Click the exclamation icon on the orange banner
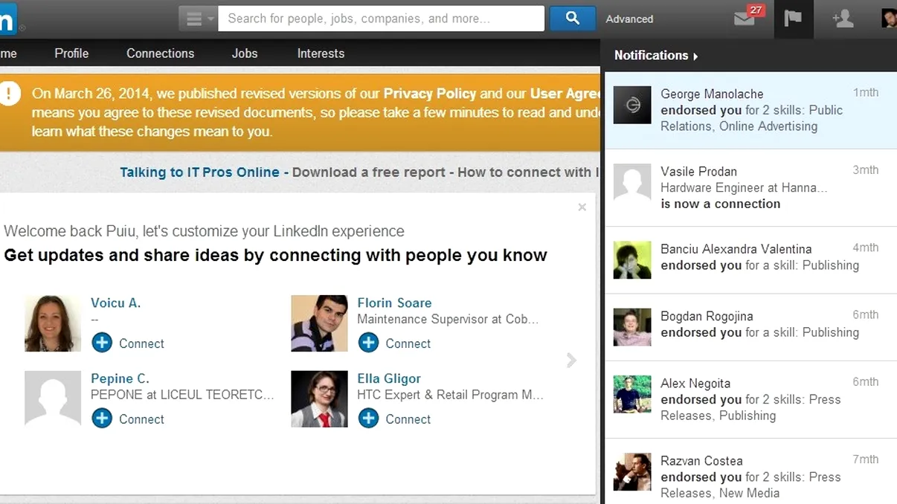 10,94
